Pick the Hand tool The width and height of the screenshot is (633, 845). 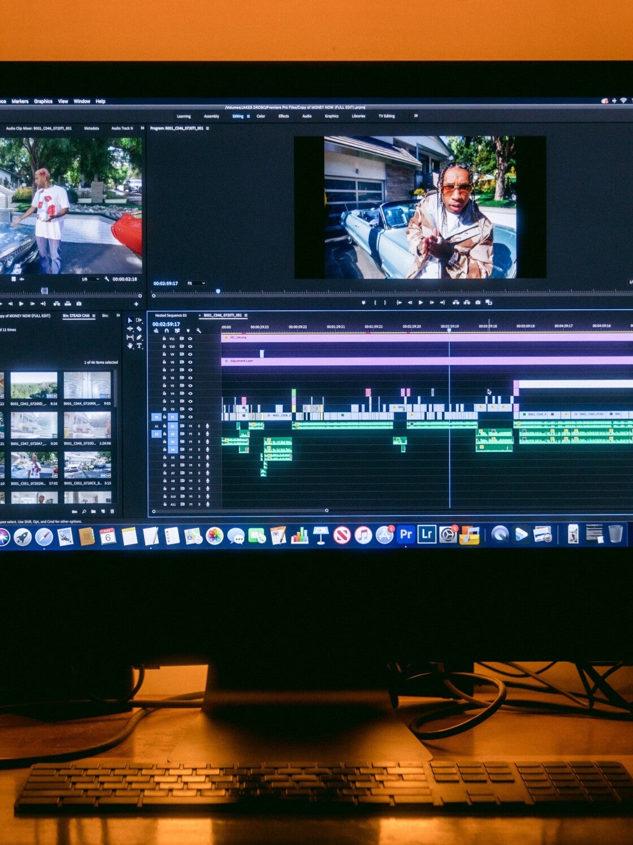129,346
